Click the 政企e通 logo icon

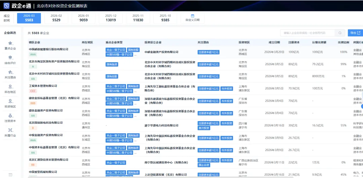[6, 6]
